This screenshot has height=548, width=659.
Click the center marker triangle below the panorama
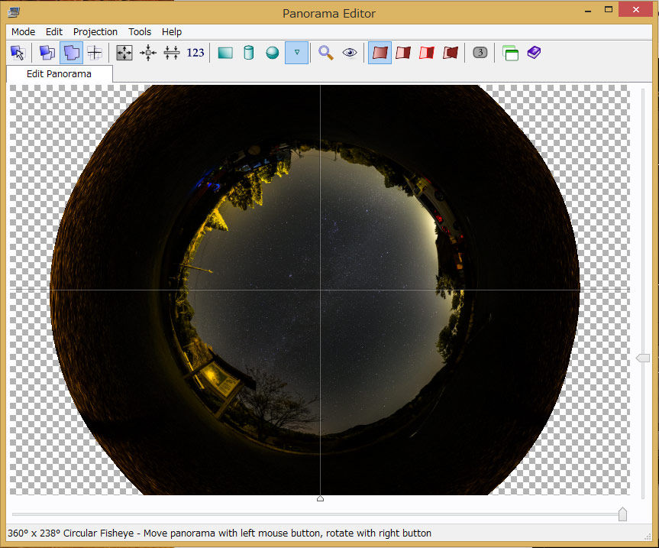(320, 498)
